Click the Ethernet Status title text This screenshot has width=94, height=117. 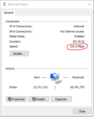[x=18, y=4]
